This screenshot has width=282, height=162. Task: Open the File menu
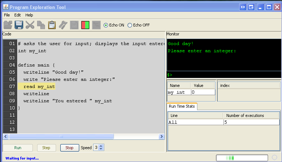coord(7,15)
